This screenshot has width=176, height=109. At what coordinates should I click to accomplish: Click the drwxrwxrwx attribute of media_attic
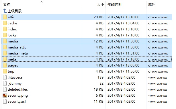click(x=158, y=47)
